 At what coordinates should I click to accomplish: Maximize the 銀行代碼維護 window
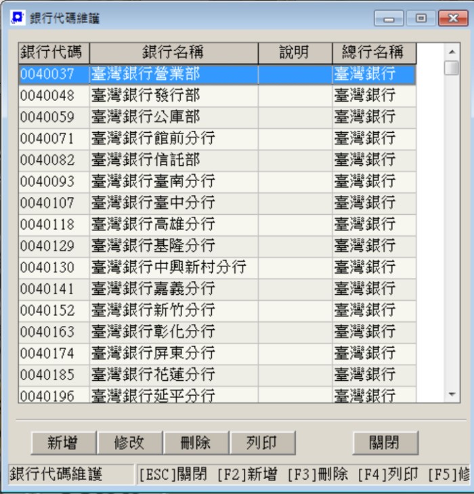(421, 18)
